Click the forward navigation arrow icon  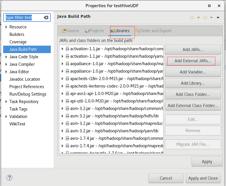205,18
